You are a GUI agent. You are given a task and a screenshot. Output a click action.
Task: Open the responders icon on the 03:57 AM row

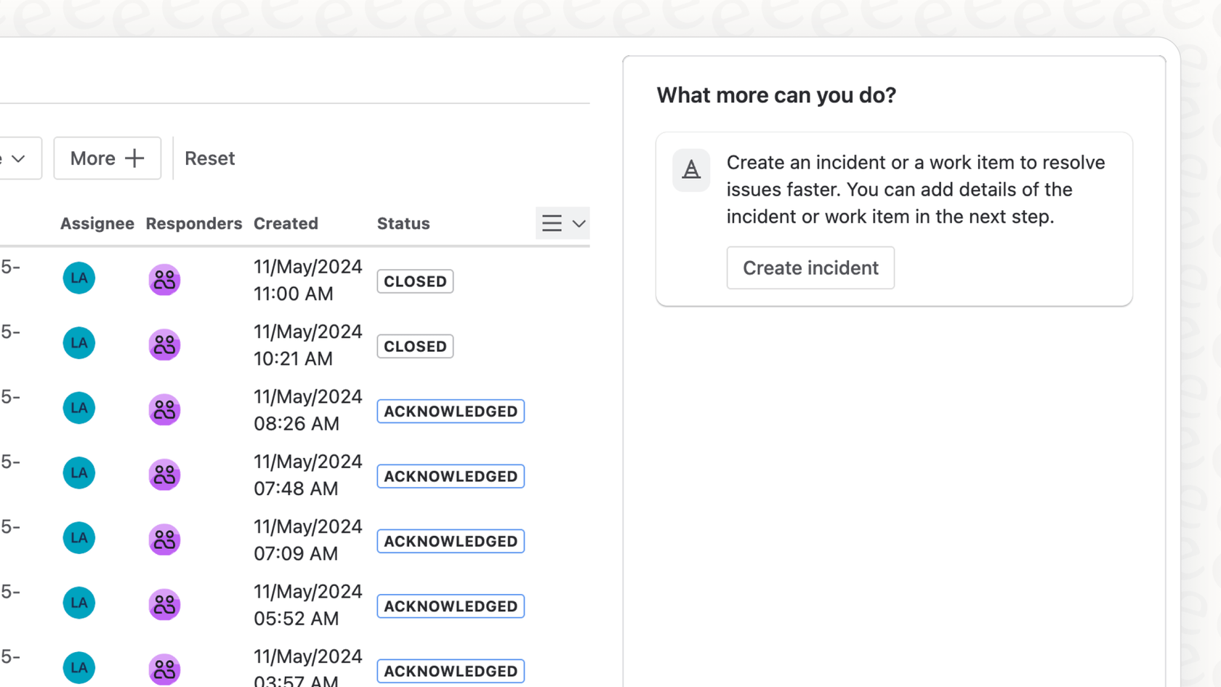[164, 669]
